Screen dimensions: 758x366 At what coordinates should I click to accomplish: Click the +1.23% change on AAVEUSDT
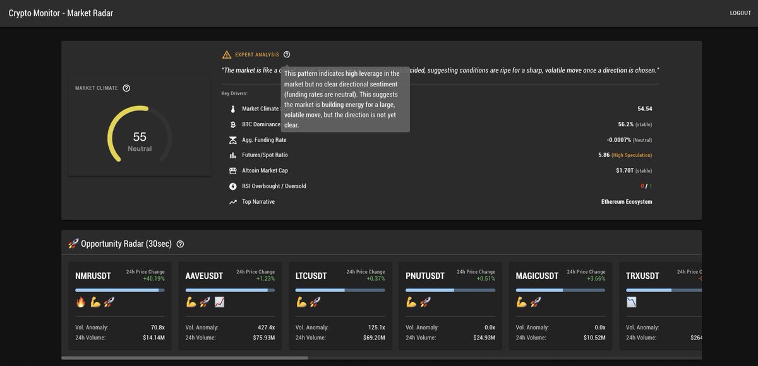266,278
